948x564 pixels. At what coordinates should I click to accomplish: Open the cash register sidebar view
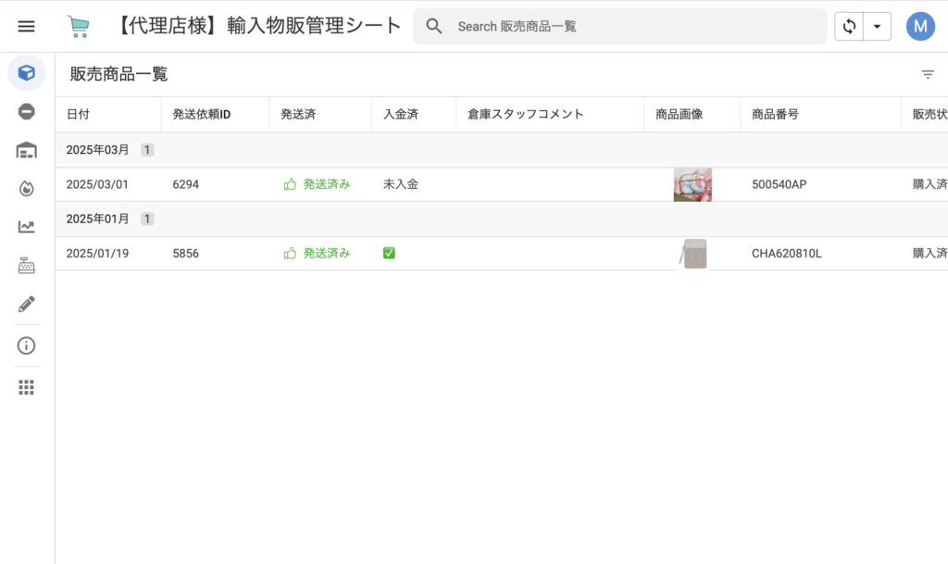(x=26, y=266)
